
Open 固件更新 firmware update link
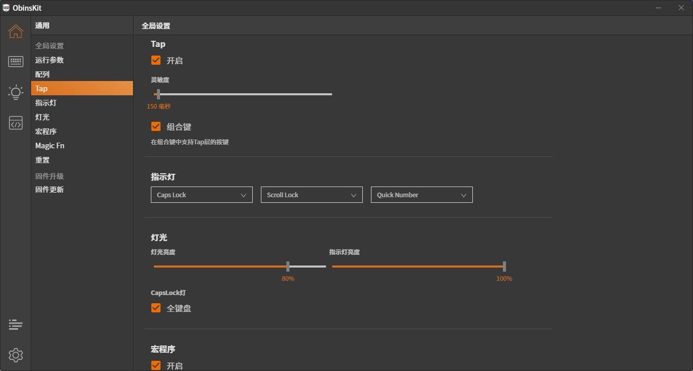(49, 190)
